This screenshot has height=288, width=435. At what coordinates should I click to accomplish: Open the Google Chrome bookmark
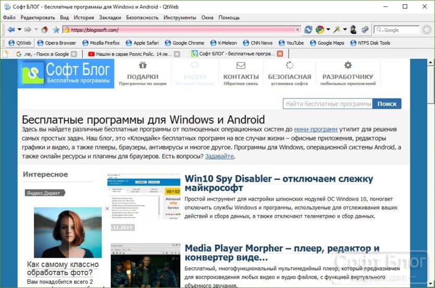pyautogui.click(x=184, y=43)
